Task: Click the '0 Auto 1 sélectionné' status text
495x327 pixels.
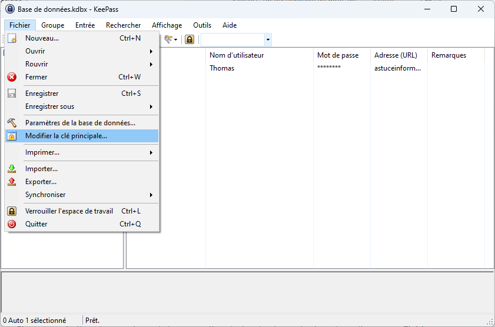Action: click(34, 321)
